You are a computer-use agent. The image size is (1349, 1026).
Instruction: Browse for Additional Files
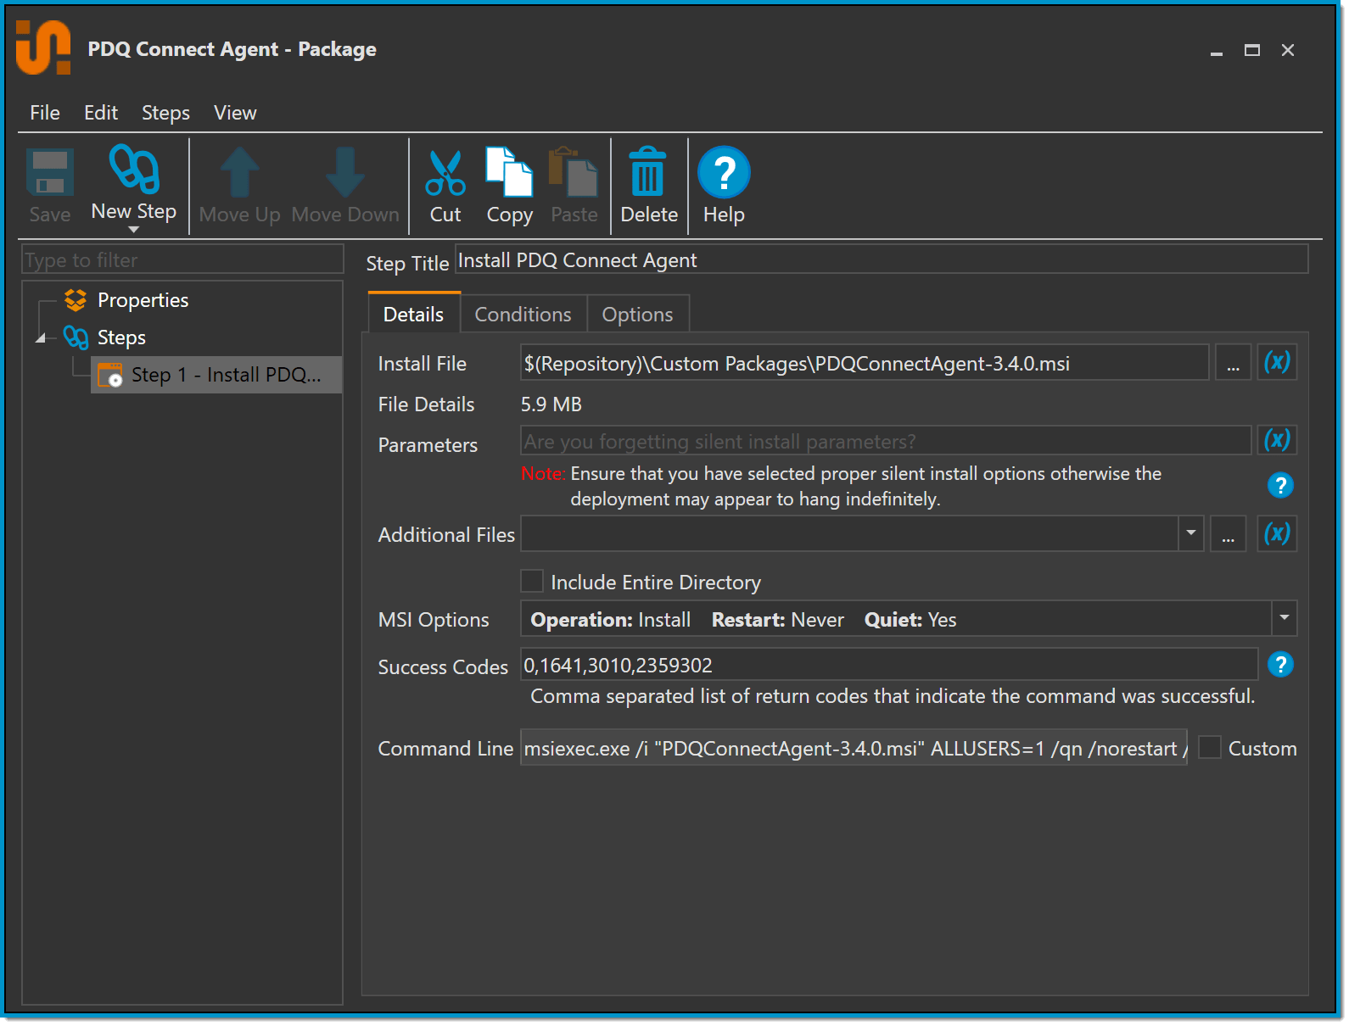pos(1228,533)
